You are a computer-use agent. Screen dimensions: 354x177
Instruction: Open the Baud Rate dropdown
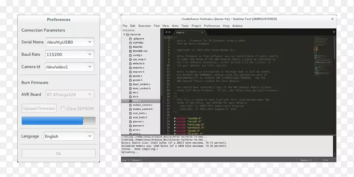pos(69,54)
